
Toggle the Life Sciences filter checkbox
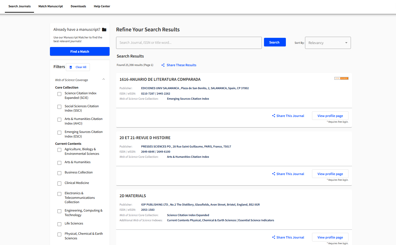click(x=59, y=224)
